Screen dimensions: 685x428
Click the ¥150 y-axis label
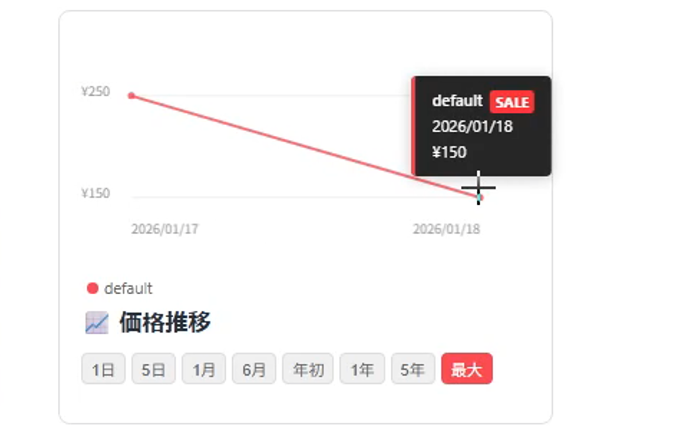coord(96,193)
